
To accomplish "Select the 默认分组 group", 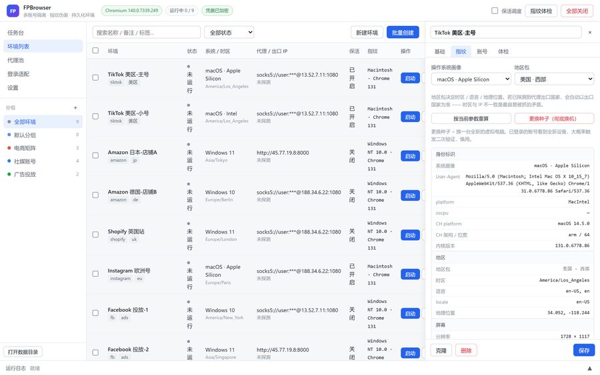I will pyautogui.click(x=43, y=135).
